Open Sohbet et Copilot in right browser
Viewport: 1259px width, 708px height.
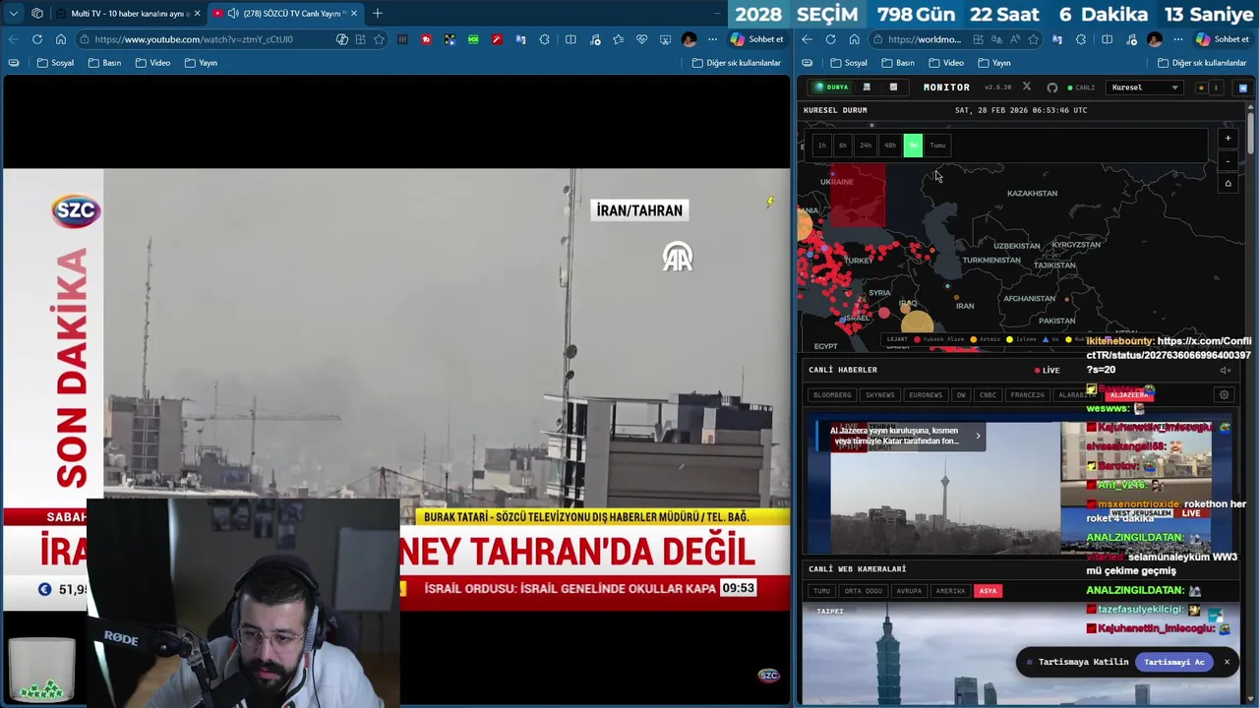pyautogui.click(x=1222, y=39)
